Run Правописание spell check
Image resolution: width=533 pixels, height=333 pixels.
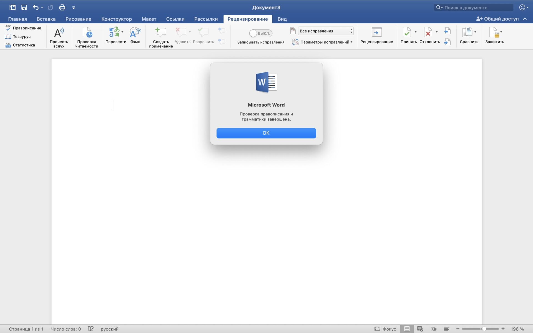[x=23, y=28]
